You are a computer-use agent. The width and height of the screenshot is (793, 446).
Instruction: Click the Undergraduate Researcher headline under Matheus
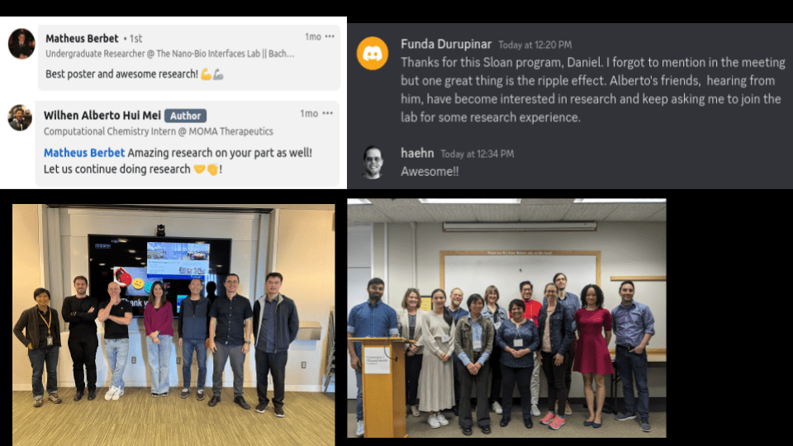[170, 54]
